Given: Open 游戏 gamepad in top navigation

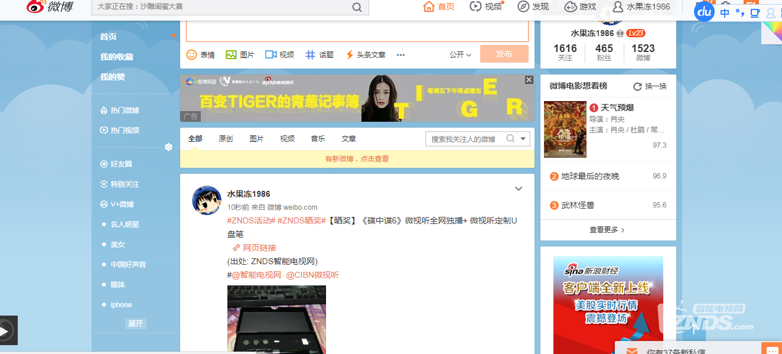Looking at the screenshot, I should [580, 7].
